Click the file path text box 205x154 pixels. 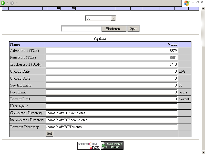pos(81,29)
